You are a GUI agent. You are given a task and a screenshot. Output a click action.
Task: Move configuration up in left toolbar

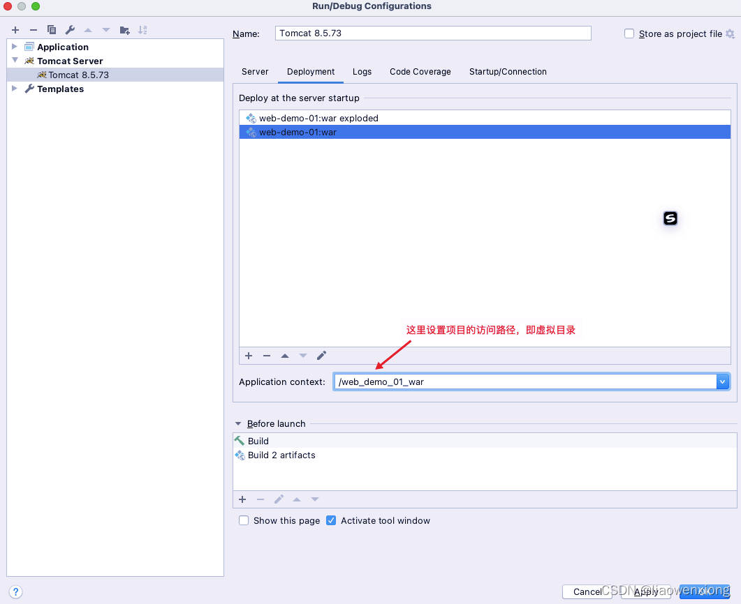(x=88, y=30)
